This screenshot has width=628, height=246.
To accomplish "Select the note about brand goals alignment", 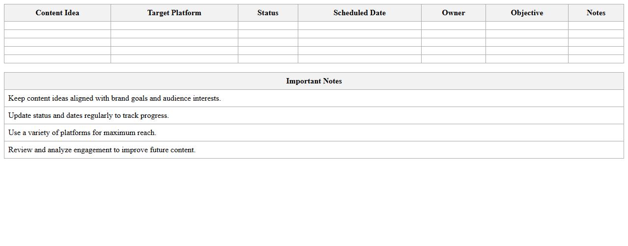I will [x=114, y=98].
